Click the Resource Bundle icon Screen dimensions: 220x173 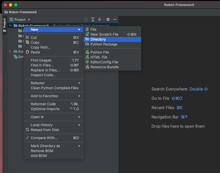point(87,67)
